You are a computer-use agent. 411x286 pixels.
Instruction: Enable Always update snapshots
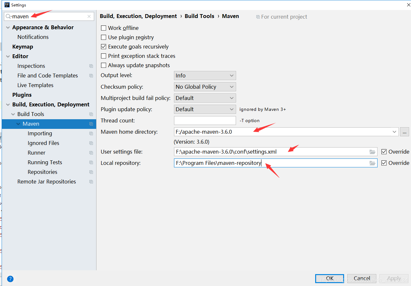(104, 65)
